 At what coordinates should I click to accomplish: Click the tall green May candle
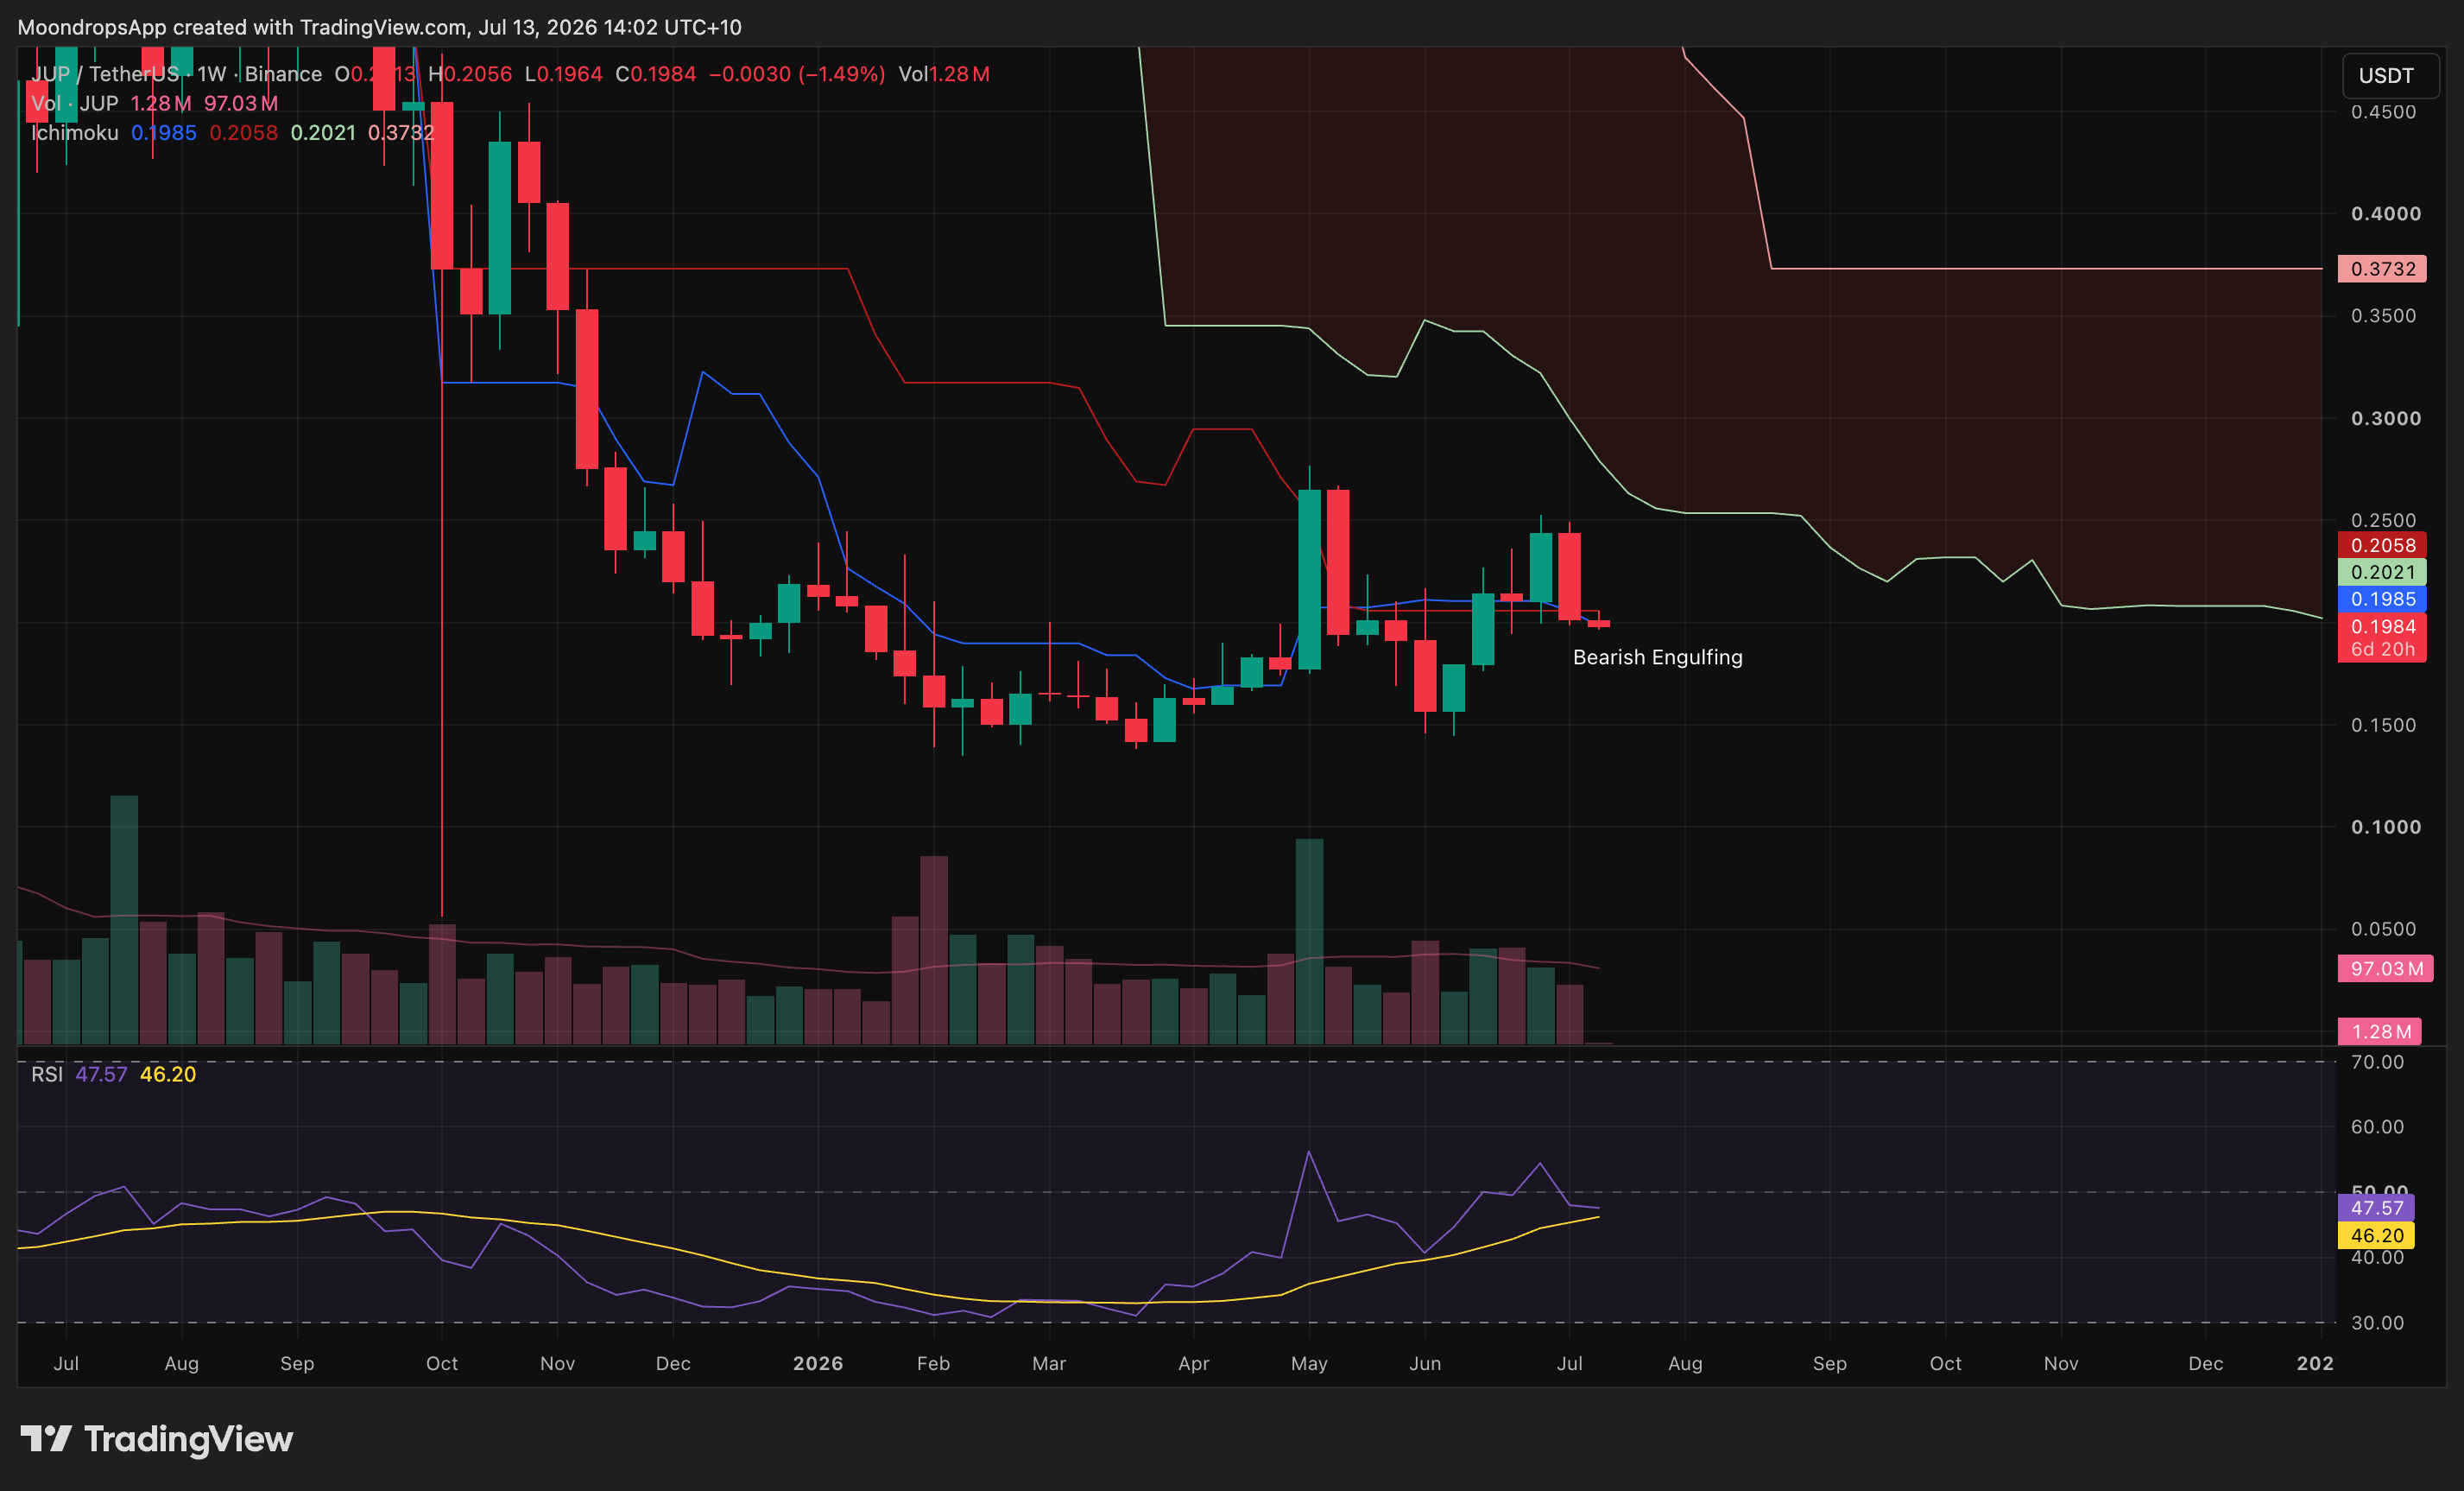tap(1309, 580)
